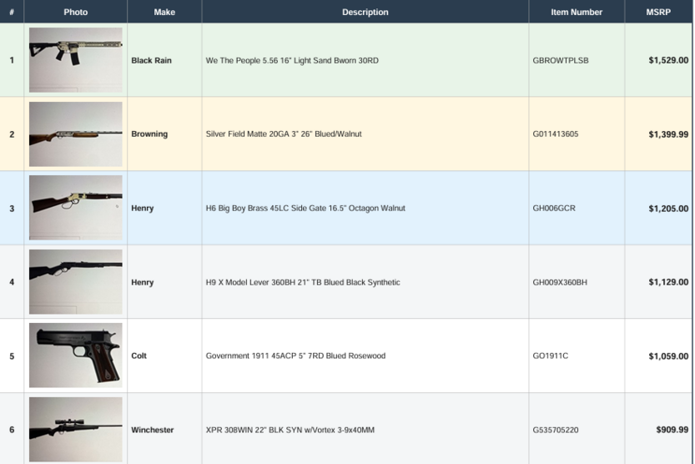Image resolution: width=695 pixels, height=464 pixels.
Task: Click row number 2
Action: (12, 134)
